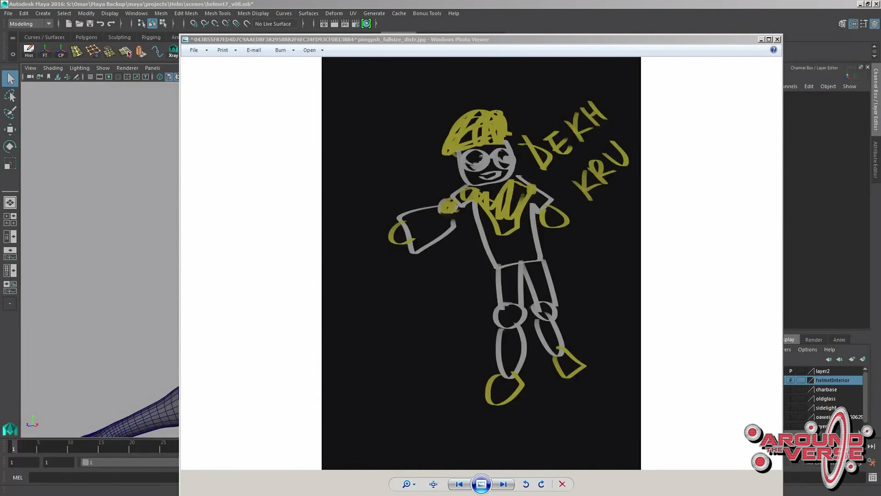Switch to the Sculpting shelf tab
Image resolution: width=881 pixels, height=496 pixels.
pyautogui.click(x=119, y=37)
